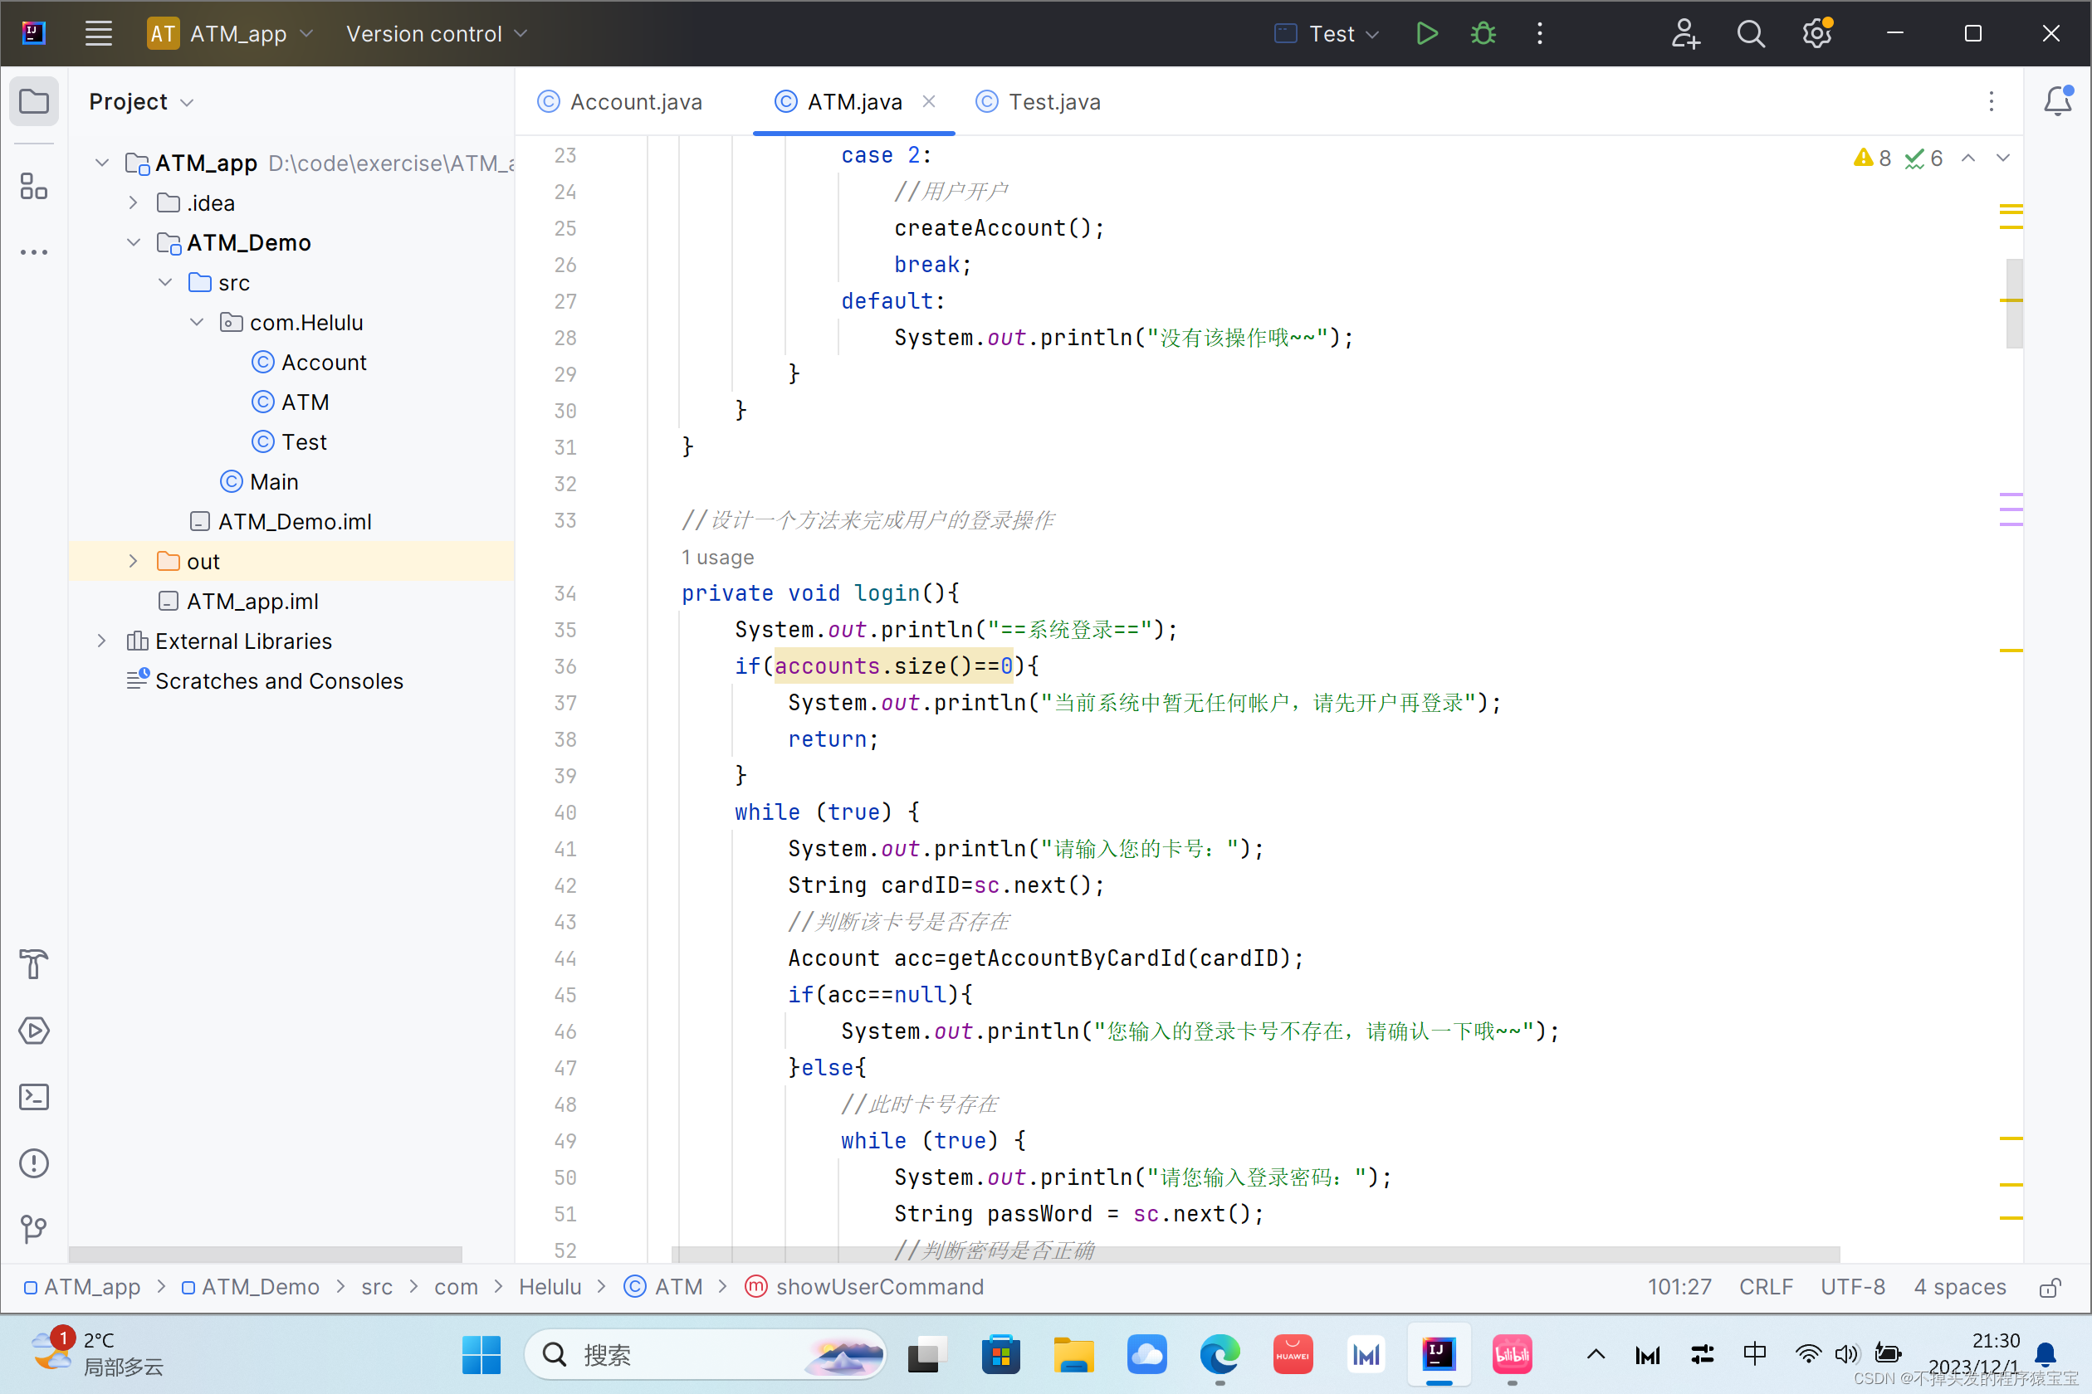Run the Test configuration
Screen dimensions: 2092x1394
pos(1426,34)
